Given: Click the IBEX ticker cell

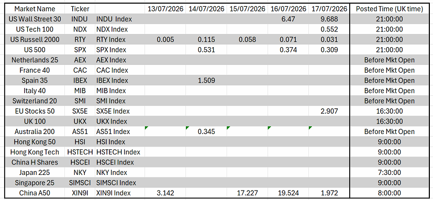Looking at the screenshot, I should pos(80,81).
